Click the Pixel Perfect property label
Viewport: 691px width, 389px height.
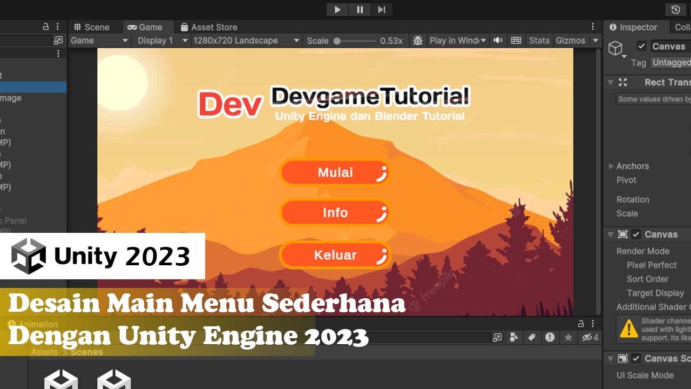pos(652,265)
